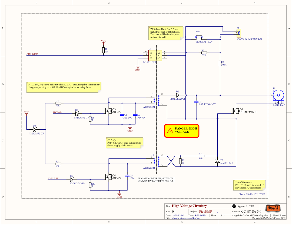Image resolution: width=292 pixels, height=225 pixels.
Task: Select the Q3 AO3422 MOSFET symbol
Action: pyautogui.click(x=108, y=111)
